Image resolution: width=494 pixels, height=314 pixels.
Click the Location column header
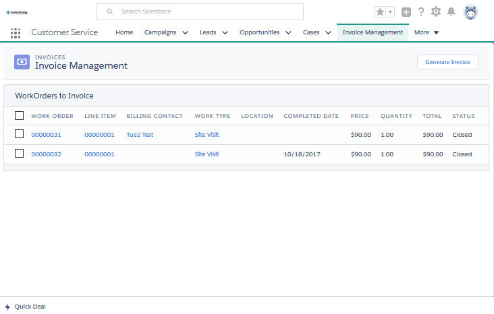(x=256, y=116)
